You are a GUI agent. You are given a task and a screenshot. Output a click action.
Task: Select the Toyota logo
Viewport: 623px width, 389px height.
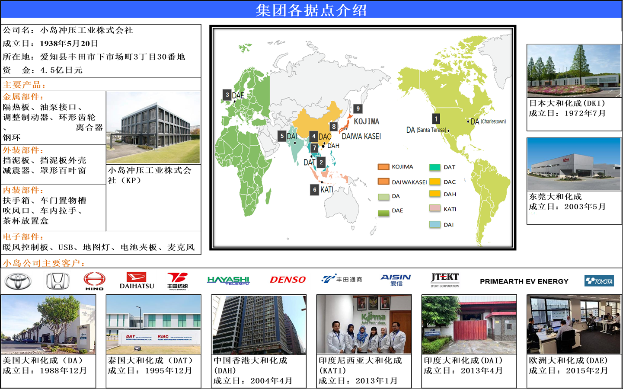[x=17, y=281]
